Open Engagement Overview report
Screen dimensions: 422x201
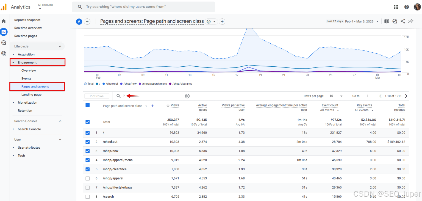[29, 70]
